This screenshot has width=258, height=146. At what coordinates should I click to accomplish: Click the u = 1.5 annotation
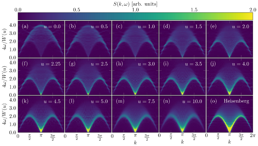193,26
